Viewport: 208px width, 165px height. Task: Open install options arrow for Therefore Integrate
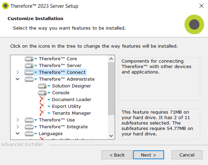(x=35, y=127)
